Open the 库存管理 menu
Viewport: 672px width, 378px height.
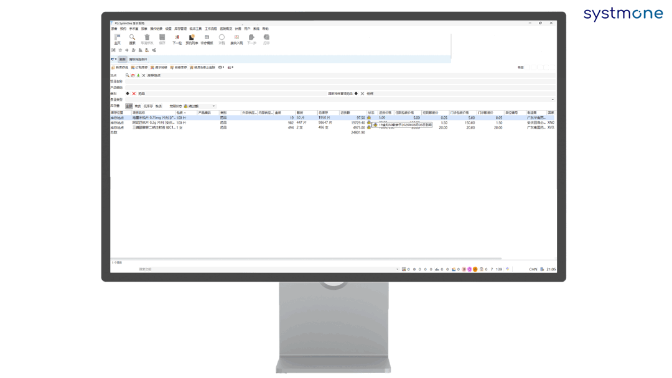point(180,29)
